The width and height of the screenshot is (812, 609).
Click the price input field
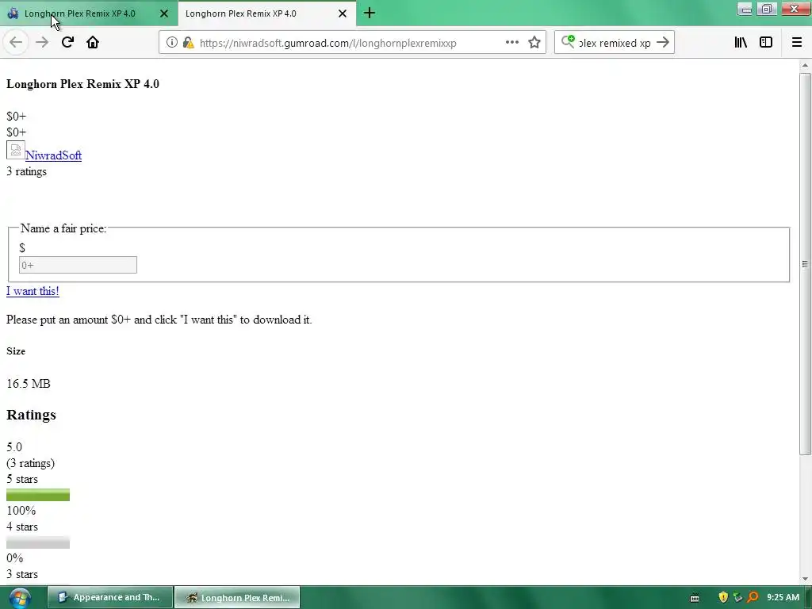point(79,265)
